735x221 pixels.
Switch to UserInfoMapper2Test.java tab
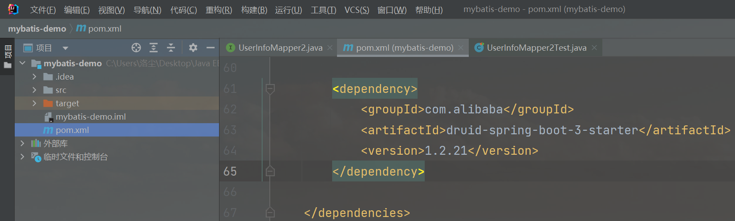(536, 48)
